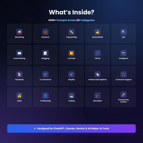Click the star icon in the bottom banner
The image size is (143, 143).
coord(35,129)
